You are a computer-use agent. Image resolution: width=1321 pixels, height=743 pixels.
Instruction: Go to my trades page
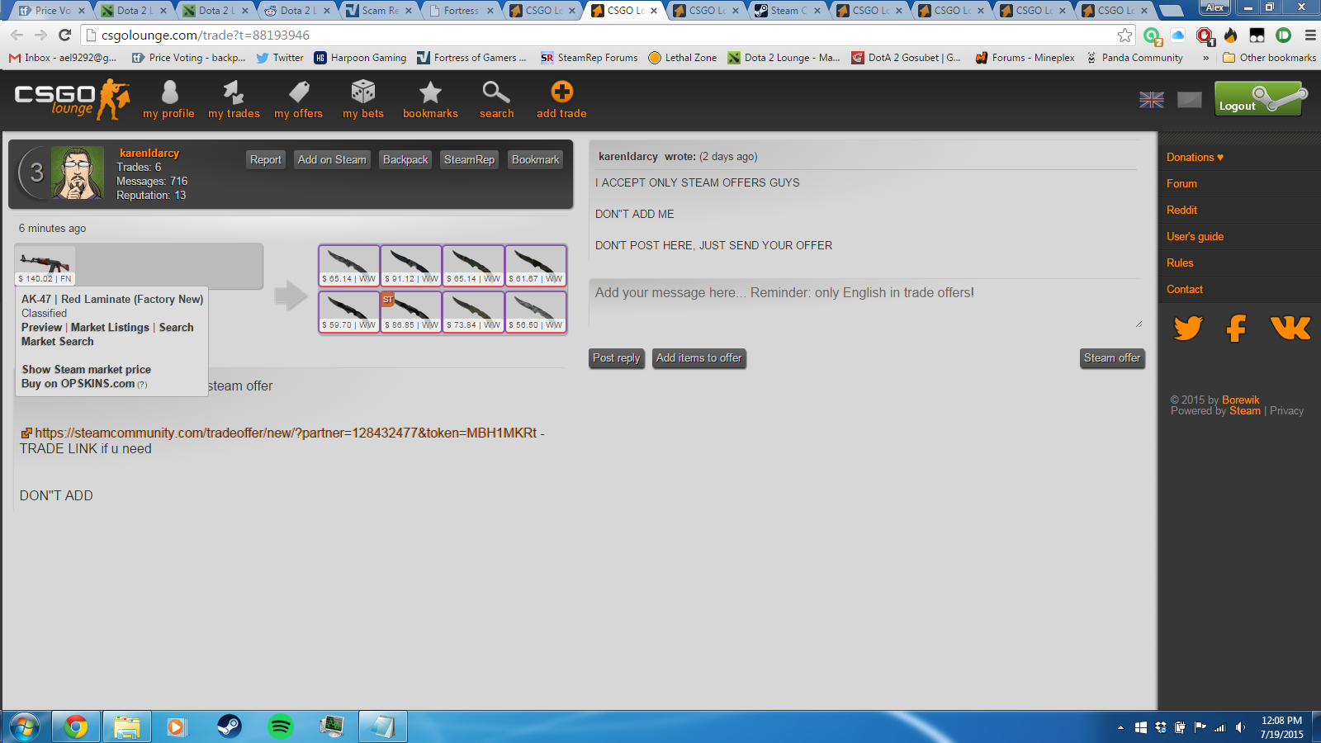[234, 92]
